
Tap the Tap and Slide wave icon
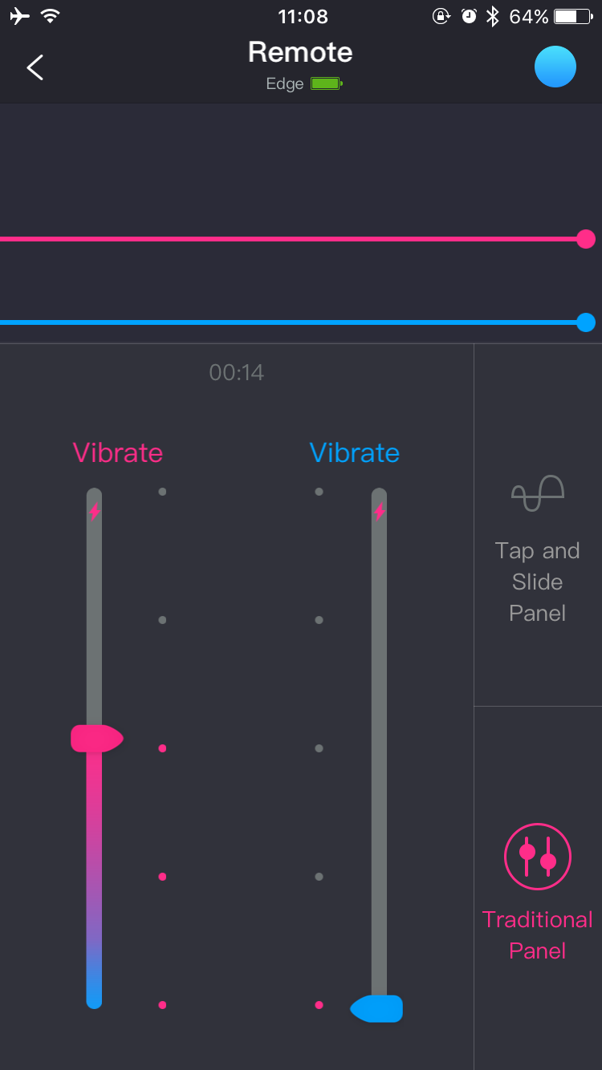tap(538, 492)
